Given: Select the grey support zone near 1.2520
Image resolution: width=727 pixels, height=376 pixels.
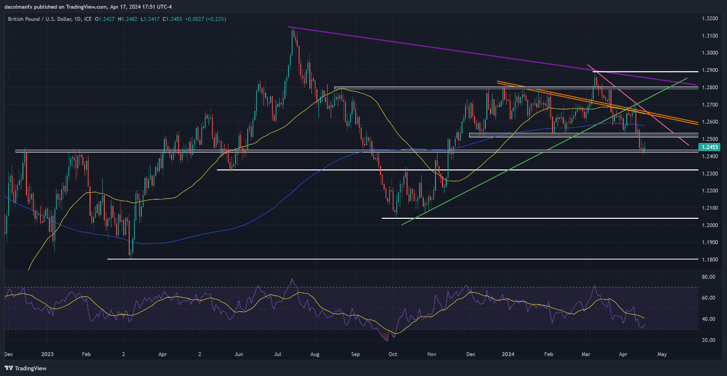Looking at the screenshot, I should 583,135.
